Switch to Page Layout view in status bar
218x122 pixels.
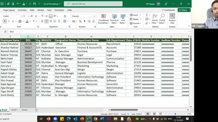[154, 114]
